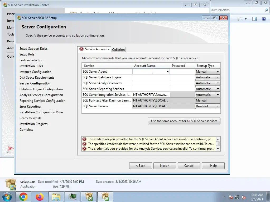Launch Google Chrome from the taskbar
The width and height of the screenshot is (270, 202).
(x=23, y=197)
